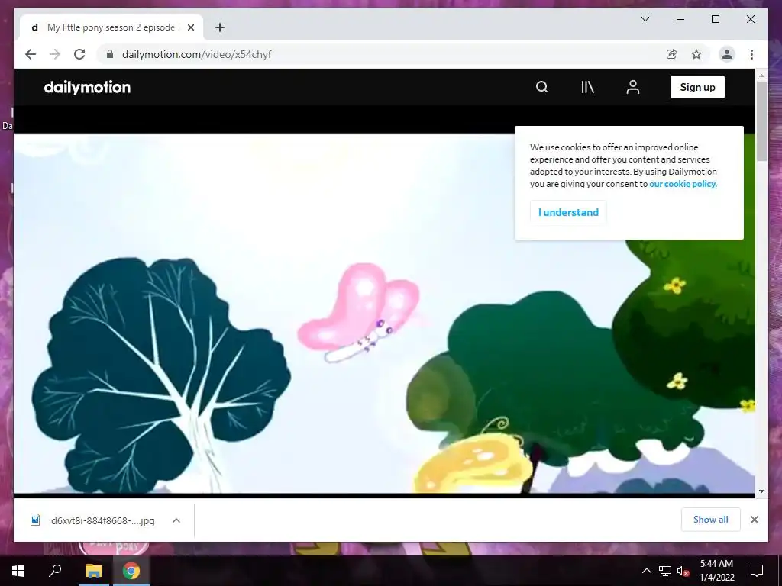
Task: Maximize the Chrome window
Action: pos(715,19)
